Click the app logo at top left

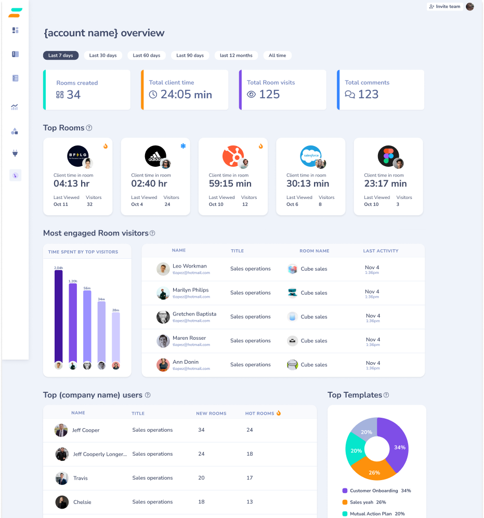[15, 12]
